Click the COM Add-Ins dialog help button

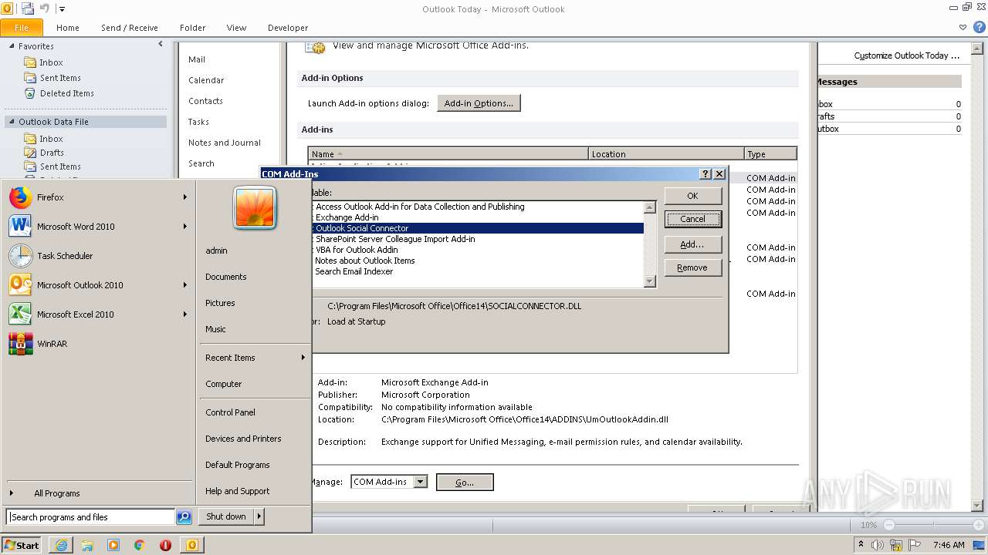[705, 174]
